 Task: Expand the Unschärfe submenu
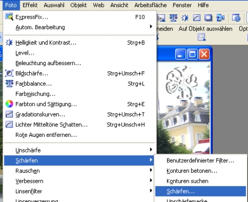tap(79, 150)
